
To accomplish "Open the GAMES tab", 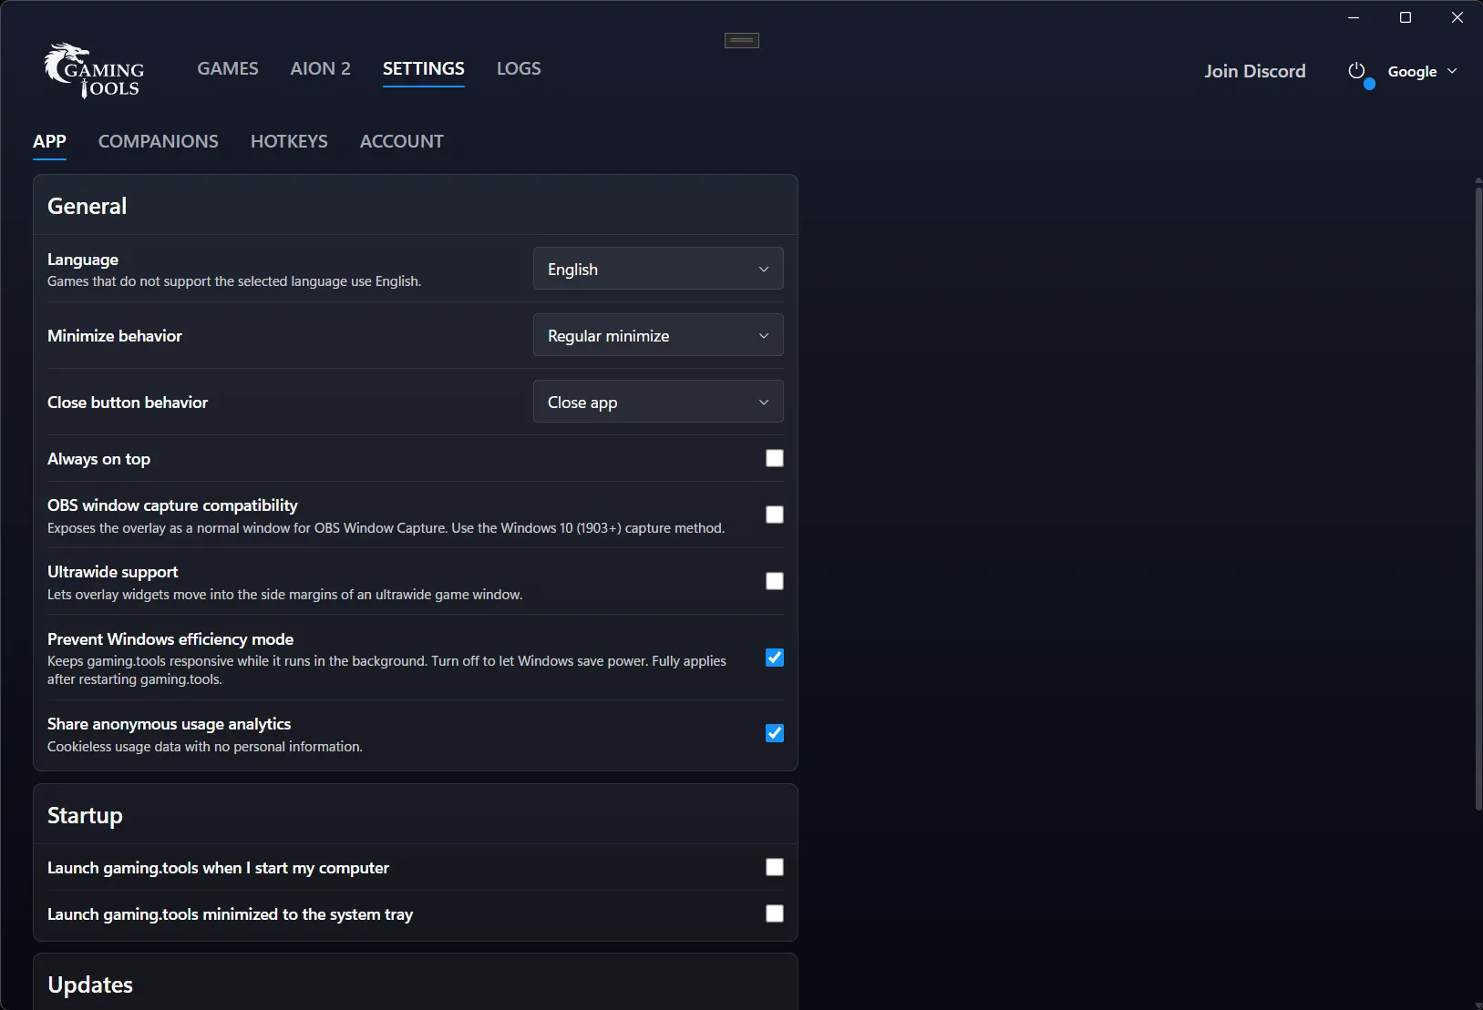I will (x=228, y=68).
